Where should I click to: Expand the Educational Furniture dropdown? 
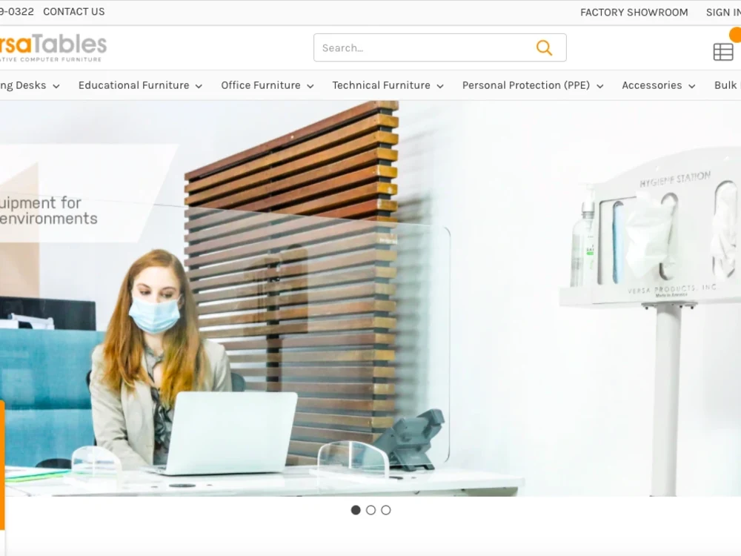[x=133, y=85]
